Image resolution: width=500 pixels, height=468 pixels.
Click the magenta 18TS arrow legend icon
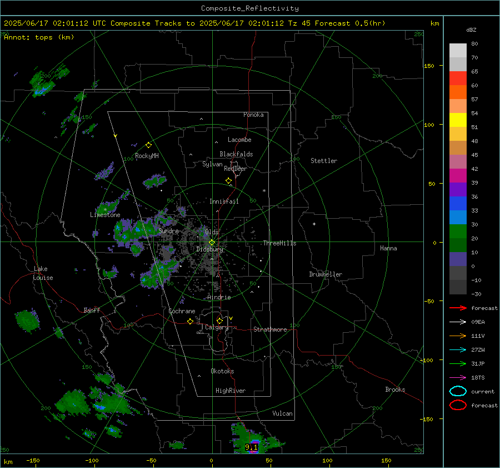click(458, 378)
